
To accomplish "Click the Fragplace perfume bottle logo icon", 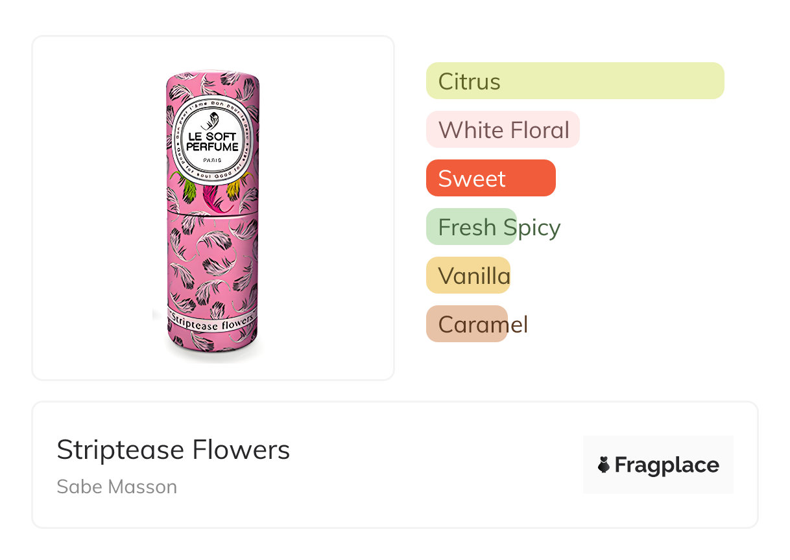I will pyautogui.click(x=604, y=465).
